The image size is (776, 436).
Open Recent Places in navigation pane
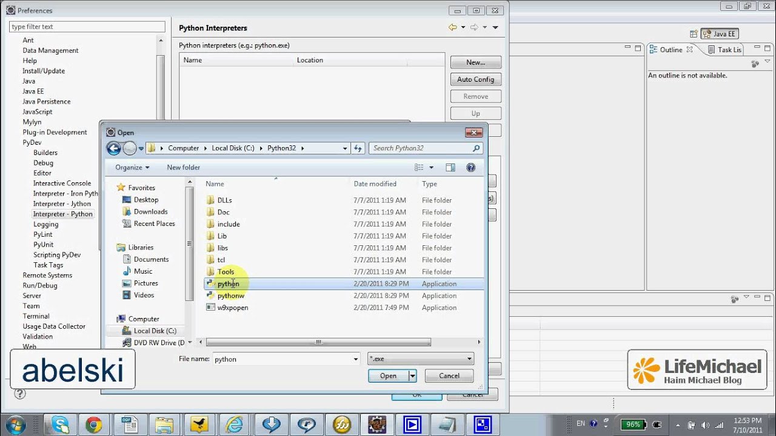click(x=154, y=223)
